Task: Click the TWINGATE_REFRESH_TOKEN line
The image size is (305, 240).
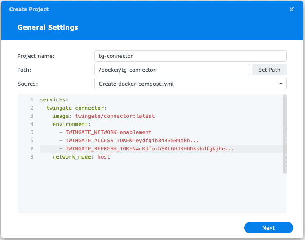Action: coord(150,149)
